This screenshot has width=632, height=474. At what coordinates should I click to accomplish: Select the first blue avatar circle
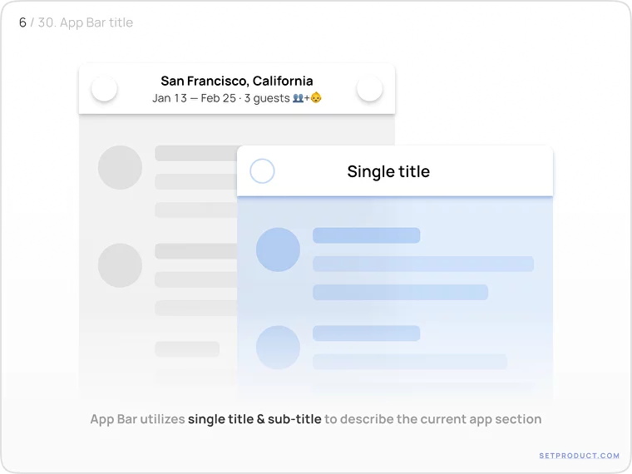pyautogui.click(x=278, y=249)
